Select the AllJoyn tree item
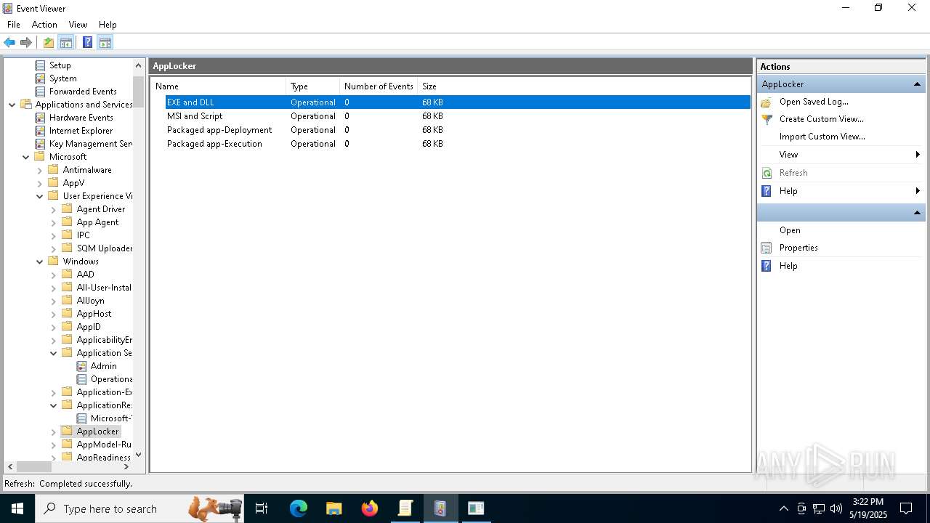 (x=90, y=301)
